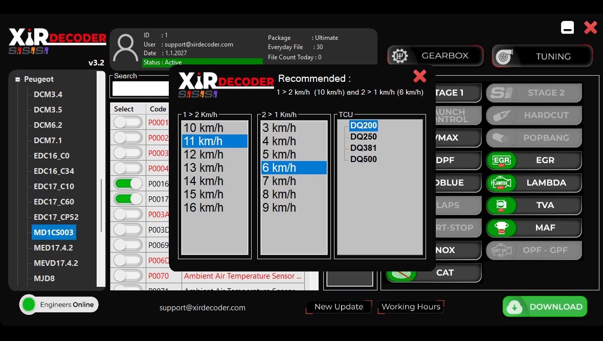Select 9 km/h in 2>1 list
This screenshot has width=603, height=341.
(294, 208)
